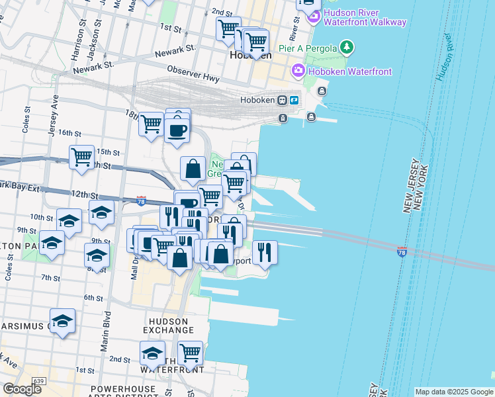Open the graduation cap marker on 8th St
This screenshot has height=397, width=495.
click(97, 257)
